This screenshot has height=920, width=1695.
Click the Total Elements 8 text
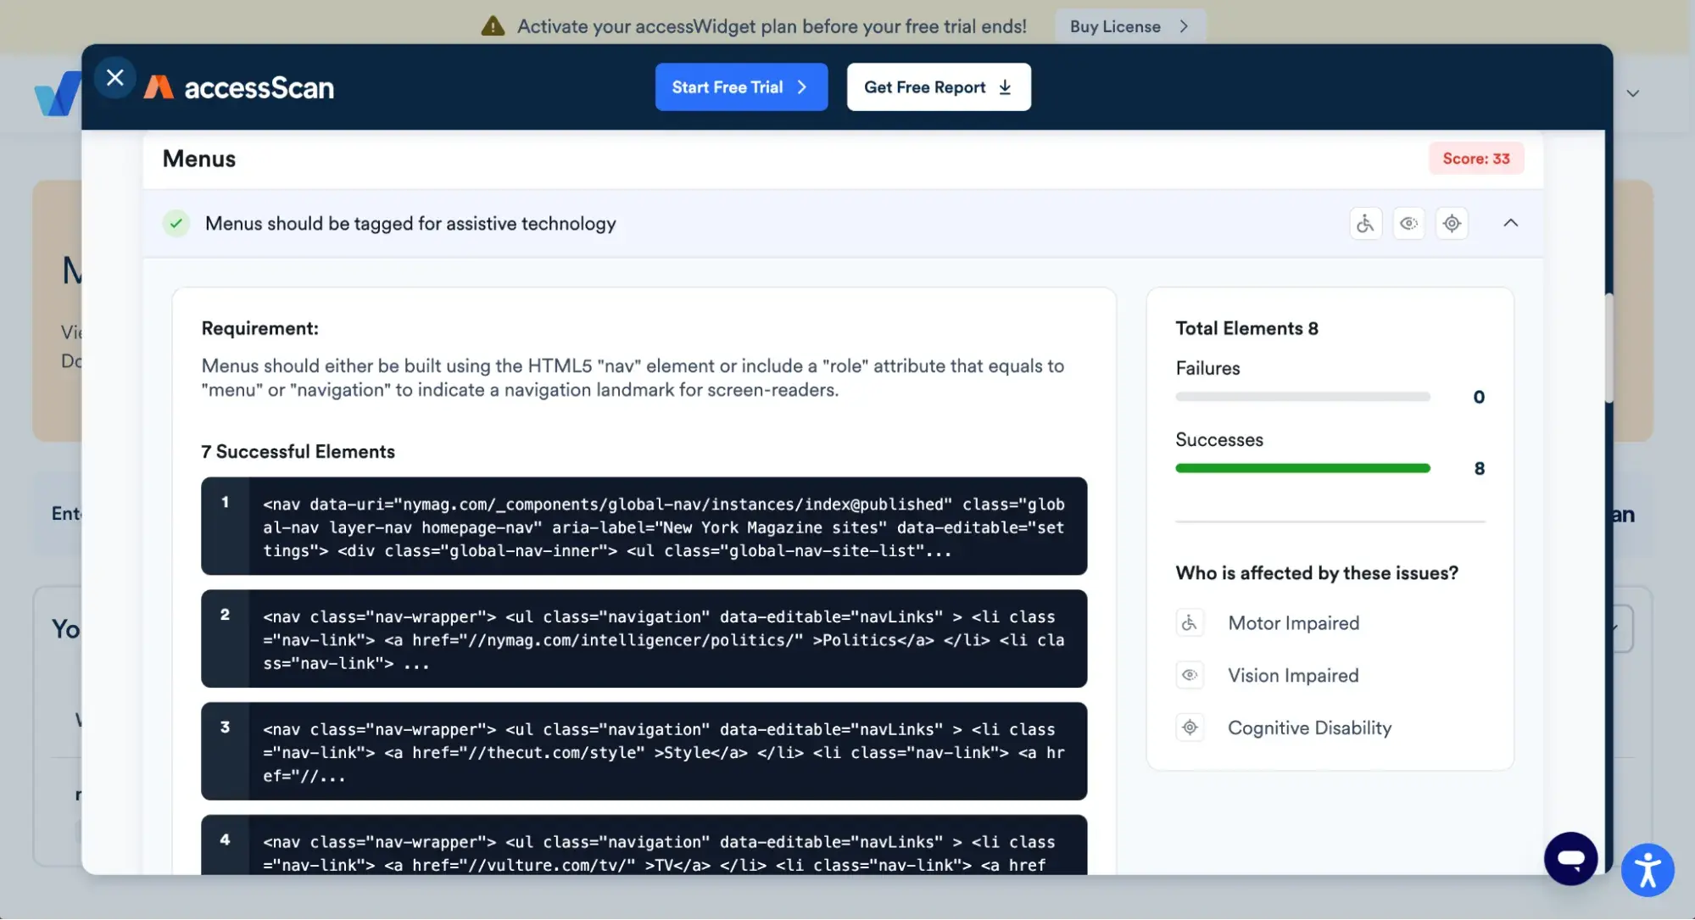coord(1246,328)
